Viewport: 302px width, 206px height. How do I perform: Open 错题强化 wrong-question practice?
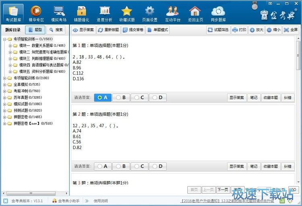[81, 14]
